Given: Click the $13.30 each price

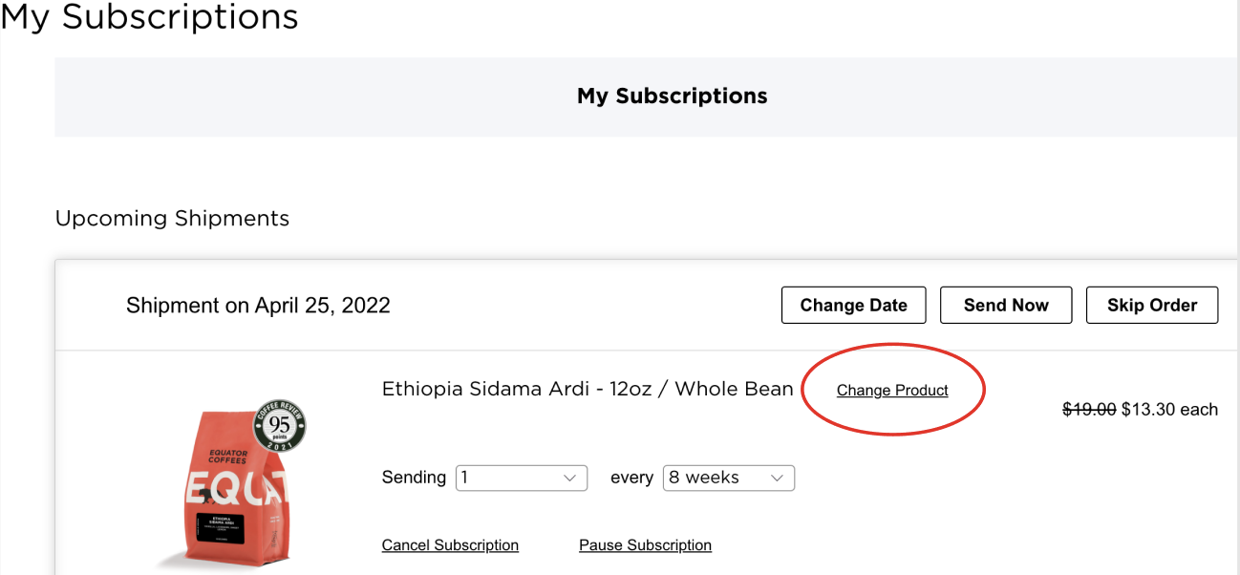Looking at the screenshot, I should pyautogui.click(x=1169, y=410).
